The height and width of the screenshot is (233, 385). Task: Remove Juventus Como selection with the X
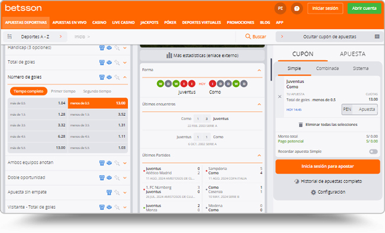[x=280, y=96]
